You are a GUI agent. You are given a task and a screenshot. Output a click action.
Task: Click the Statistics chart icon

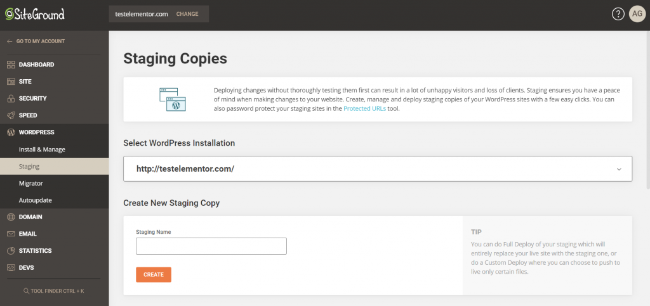(x=11, y=251)
